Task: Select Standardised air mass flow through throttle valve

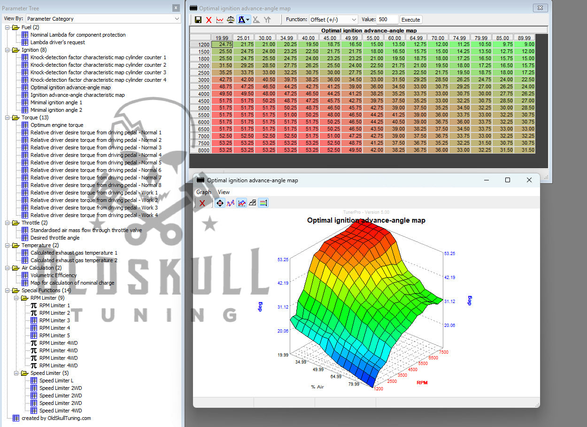Action: pyautogui.click(x=86, y=230)
